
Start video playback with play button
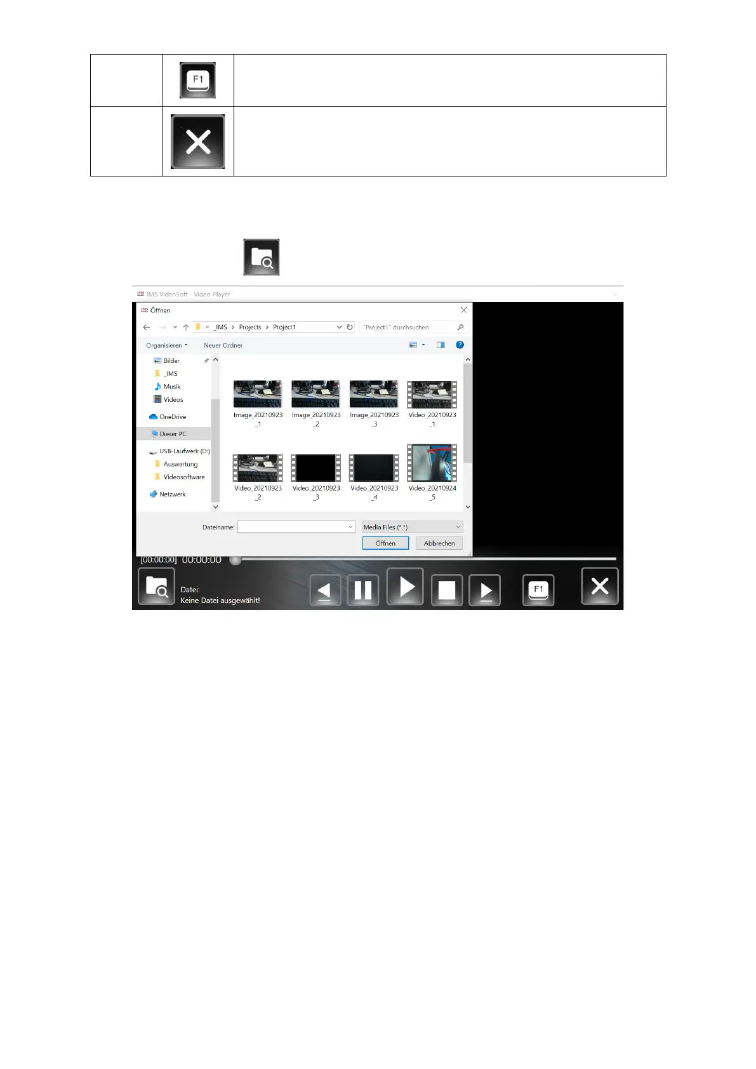(x=405, y=587)
